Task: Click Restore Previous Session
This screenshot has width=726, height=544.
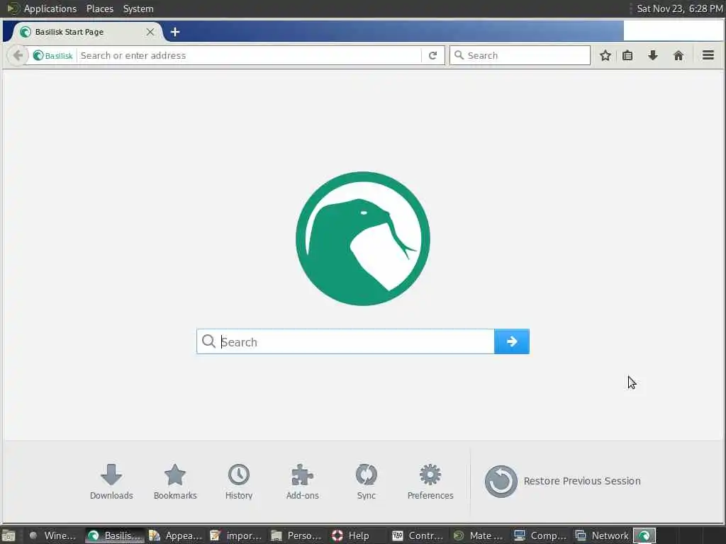Action: pos(562,482)
